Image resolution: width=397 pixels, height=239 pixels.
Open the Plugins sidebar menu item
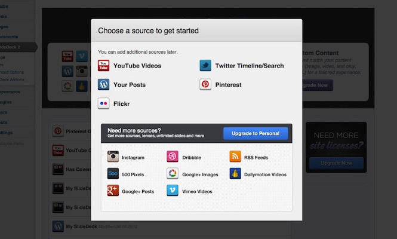click(6, 102)
